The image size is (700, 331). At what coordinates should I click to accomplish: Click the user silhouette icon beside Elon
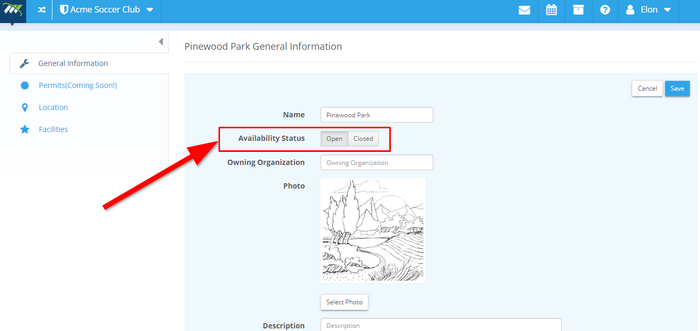click(x=630, y=10)
